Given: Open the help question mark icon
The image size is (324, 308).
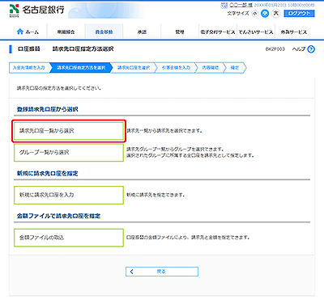Looking at the screenshot, I should (311, 49).
